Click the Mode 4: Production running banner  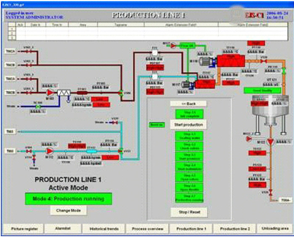coord(68,199)
